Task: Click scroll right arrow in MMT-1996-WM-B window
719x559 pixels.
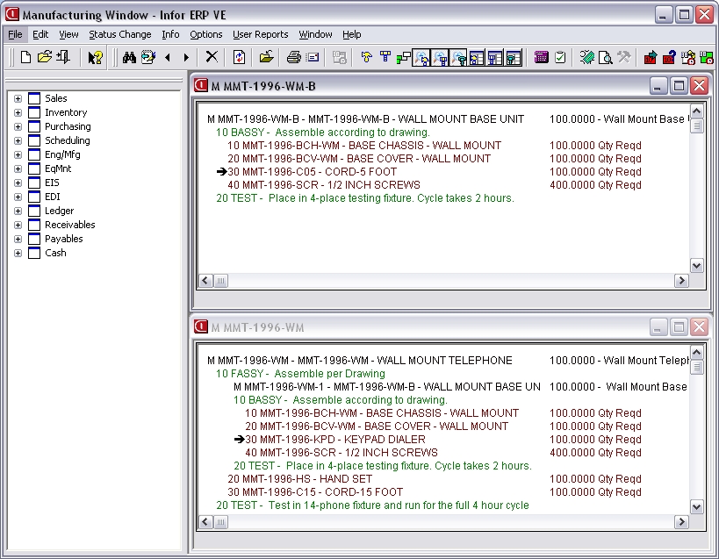Action: click(x=681, y=281)
